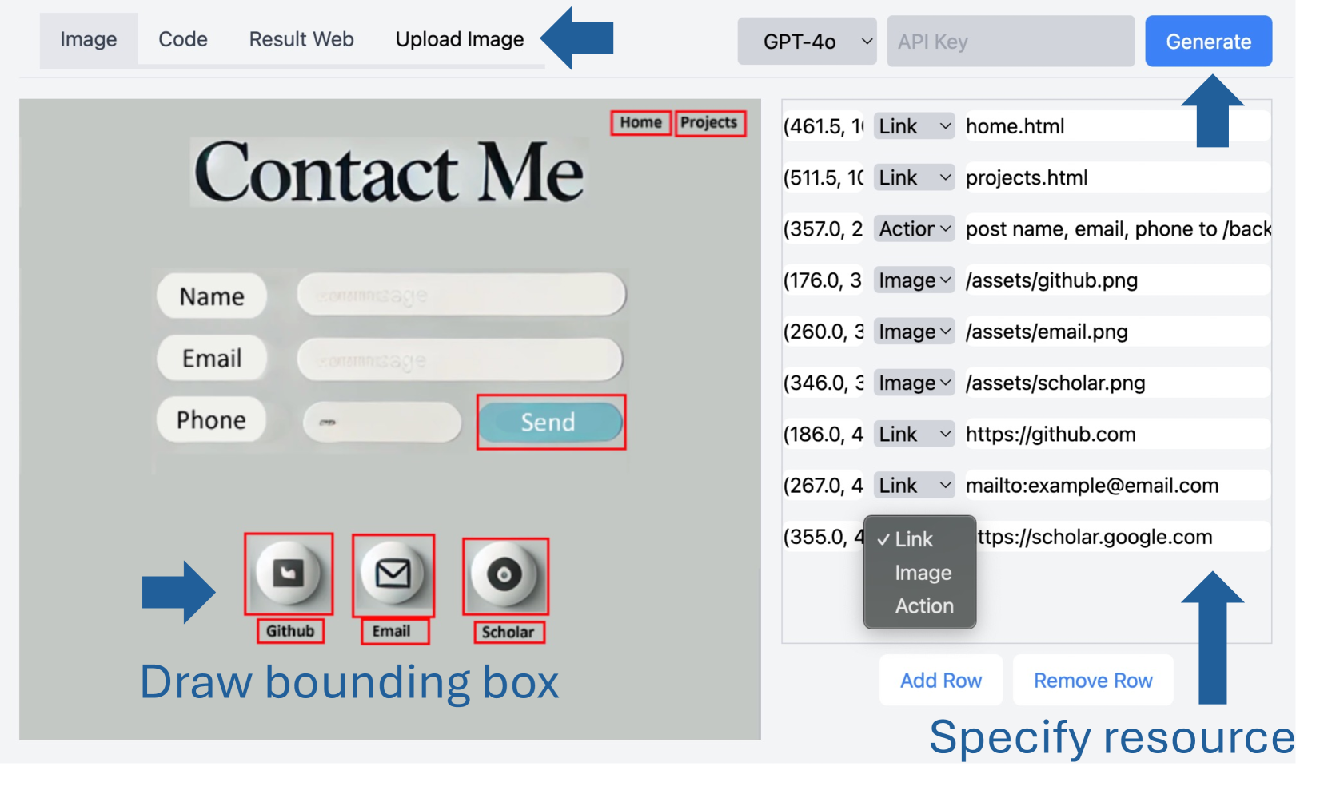Click the Email label pill in the form
This screenshot has height=798, width=1328.
[x=212, y=358]
